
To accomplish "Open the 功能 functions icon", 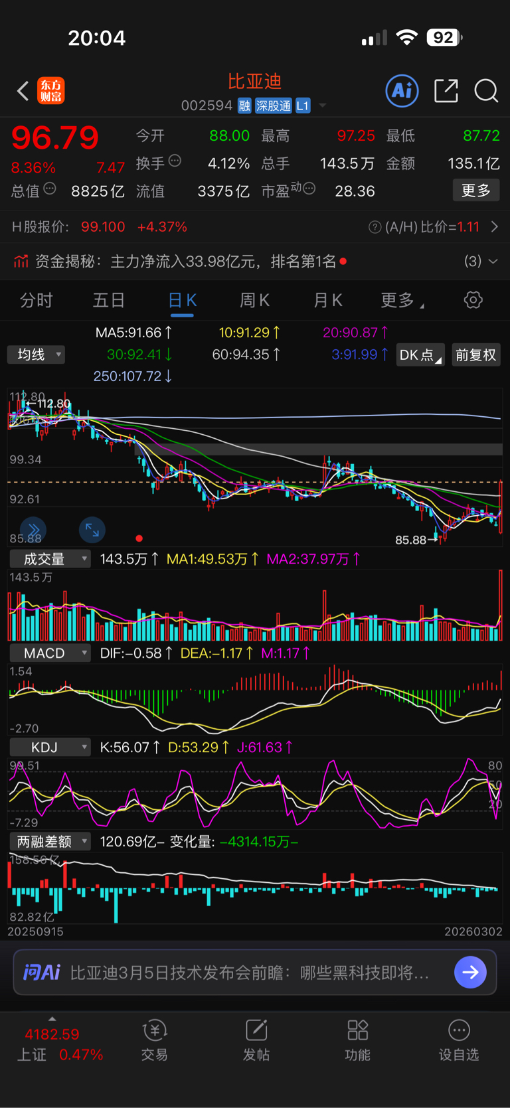I will click(358, 1031).
